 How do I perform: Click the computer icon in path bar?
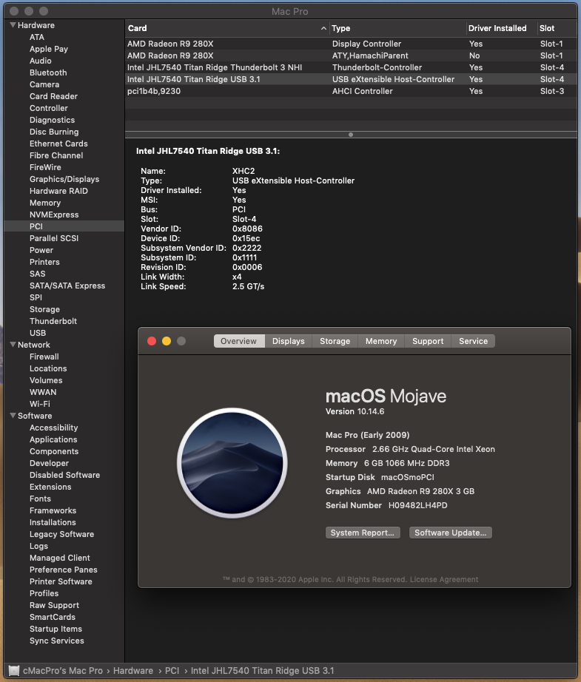coord(14,671)
